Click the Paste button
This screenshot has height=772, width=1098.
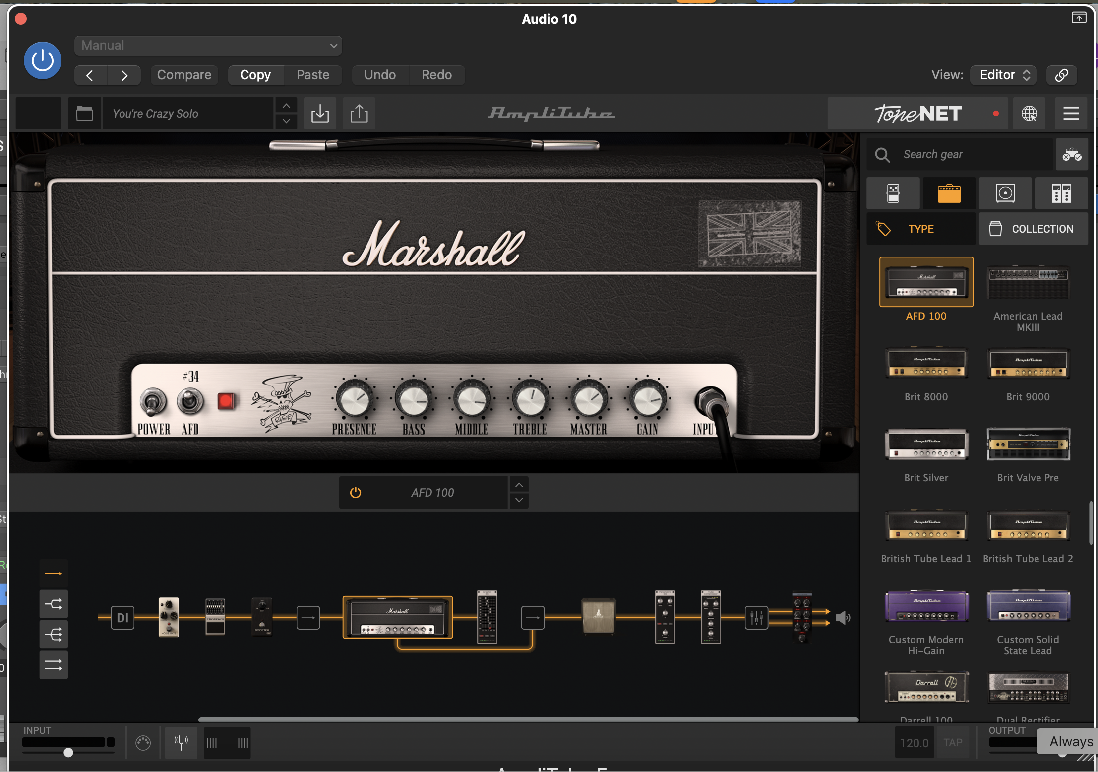[313, 75]
